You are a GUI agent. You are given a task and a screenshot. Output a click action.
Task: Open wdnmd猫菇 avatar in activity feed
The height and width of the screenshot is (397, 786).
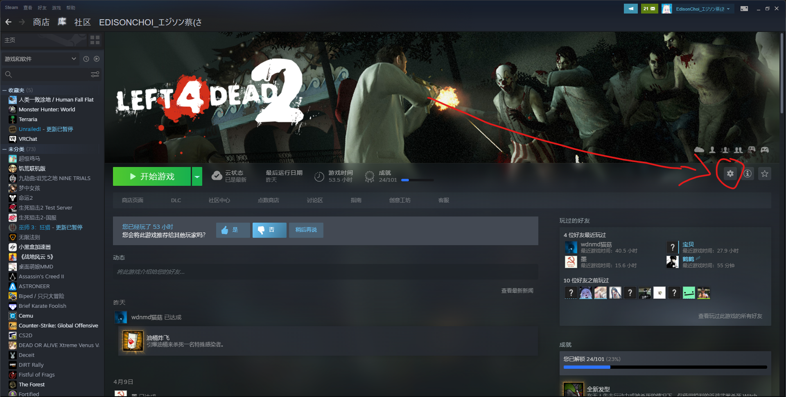[x=120, y=317]
